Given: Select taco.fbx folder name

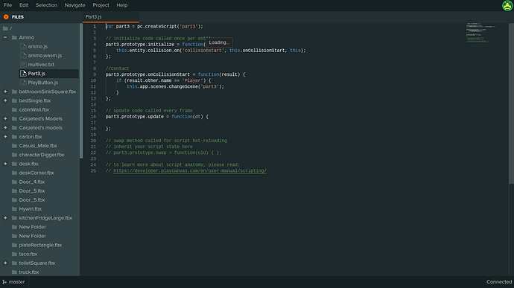Looking at the screenshot, I should [28, 254].
